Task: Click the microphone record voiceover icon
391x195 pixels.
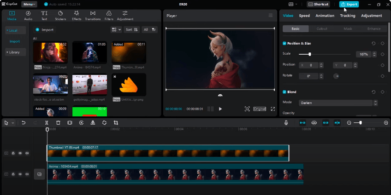Action: (286, 123)
